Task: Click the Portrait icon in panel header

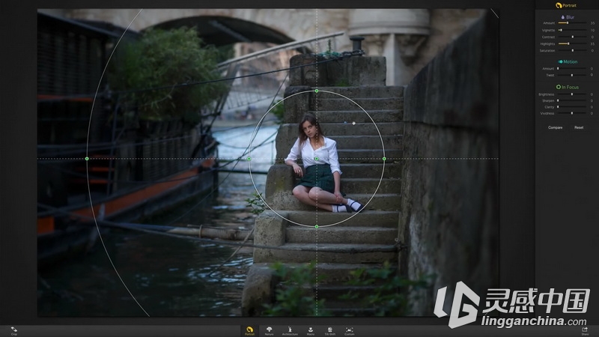Action: [559, 5]
